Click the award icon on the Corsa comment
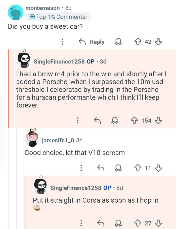The width and height of the screenshot is (176, 229). [118, 223]
